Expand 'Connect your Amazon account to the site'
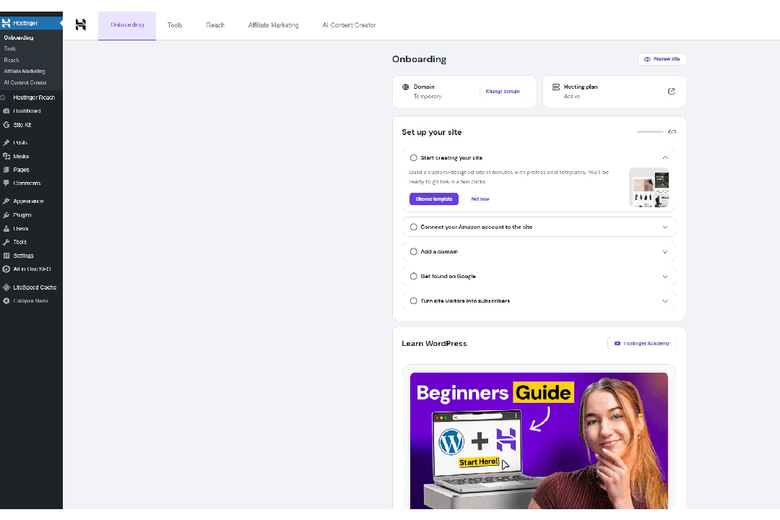 click(x=665, y=227)
